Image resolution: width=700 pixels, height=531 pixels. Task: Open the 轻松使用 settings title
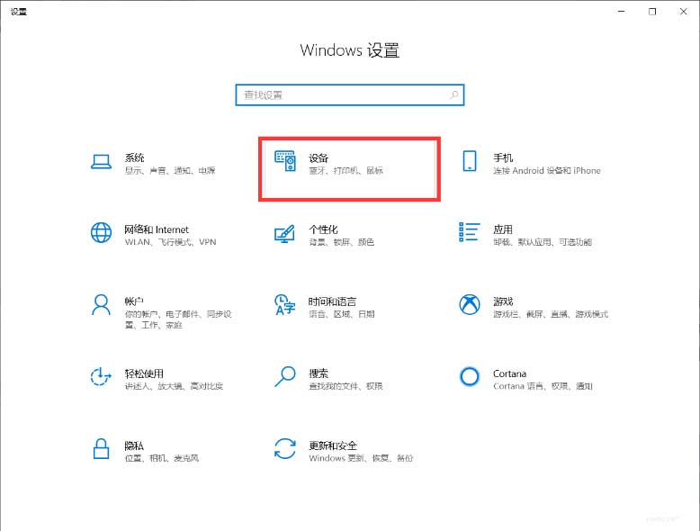144,373
